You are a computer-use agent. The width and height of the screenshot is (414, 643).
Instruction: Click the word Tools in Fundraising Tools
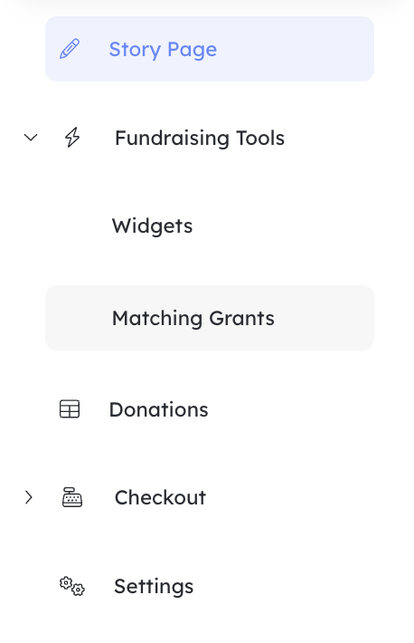[x=260, y=138]
